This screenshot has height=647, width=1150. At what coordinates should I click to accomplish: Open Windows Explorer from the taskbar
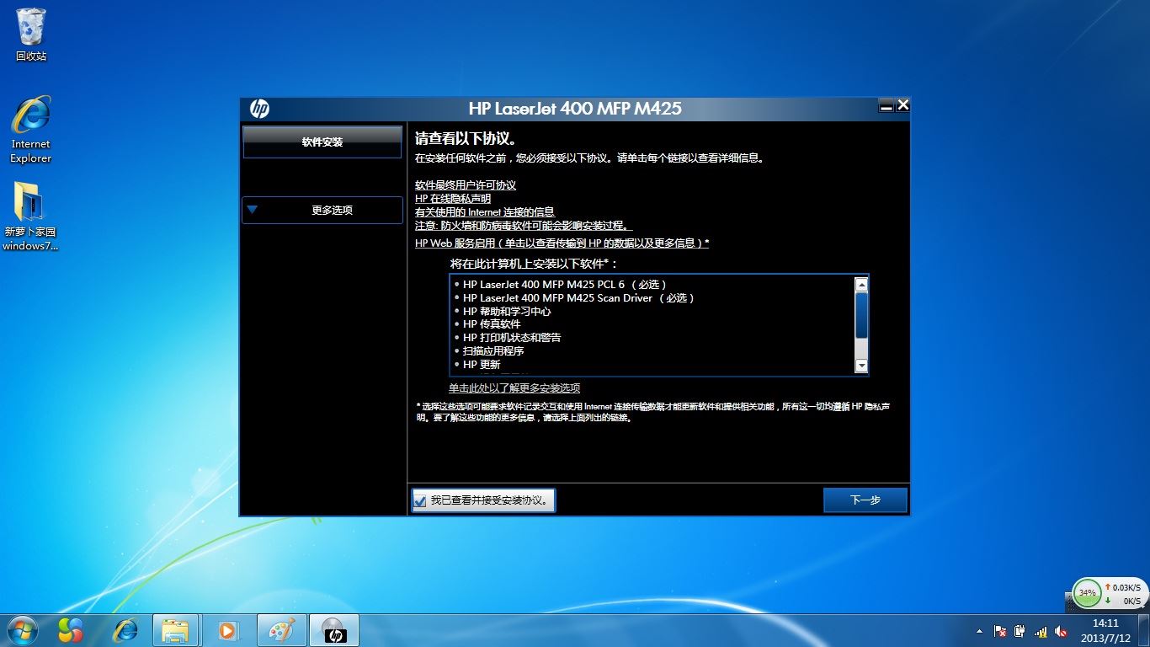(x=176, y=630)
